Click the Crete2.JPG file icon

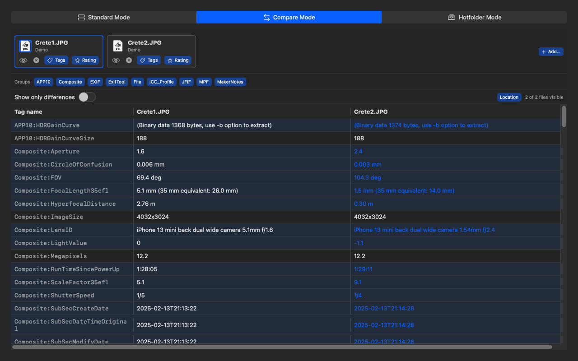(118, 46)
